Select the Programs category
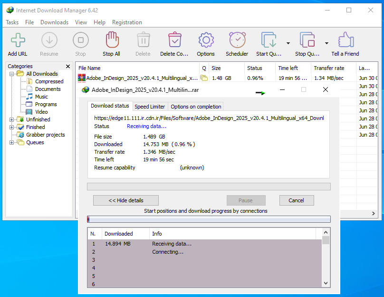Image resolution: width=384 pixels, height=297 pixels. click(46, 104)
